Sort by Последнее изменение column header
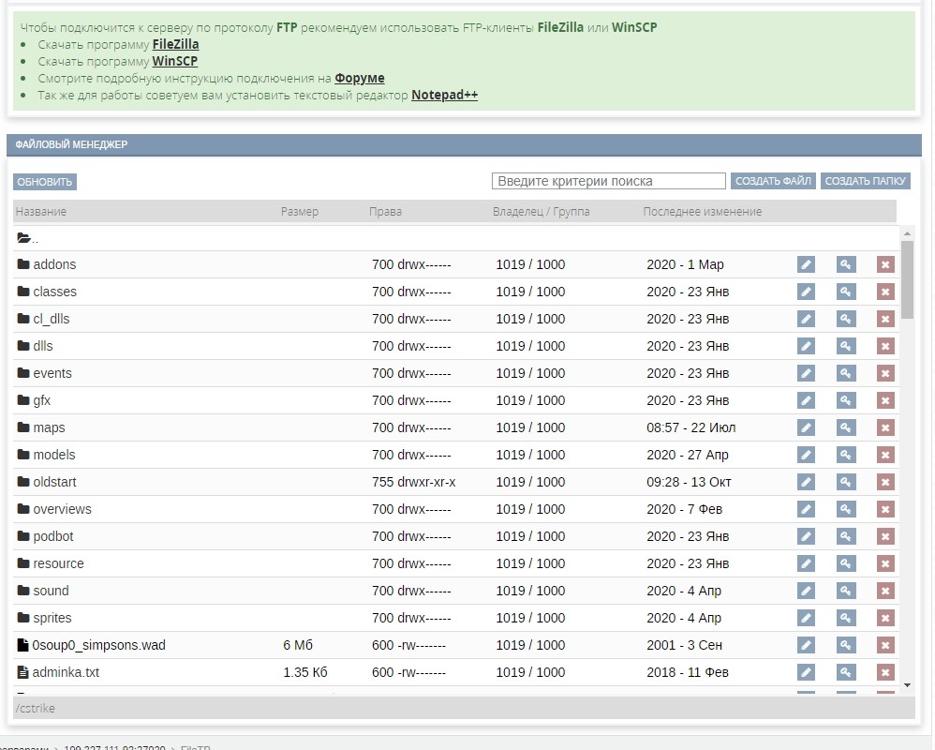The height and width of the screenshot is (750, 935). click(702, 212)
